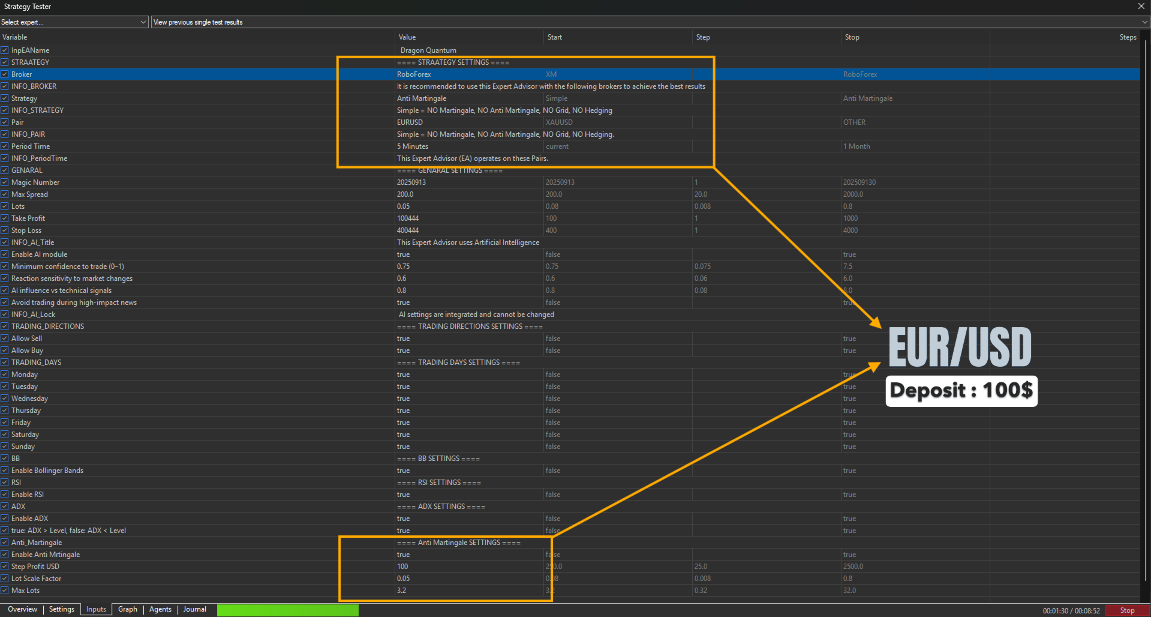Toggle the InpEAName checkbox
Screen dimensions: 1151x617
5,50
